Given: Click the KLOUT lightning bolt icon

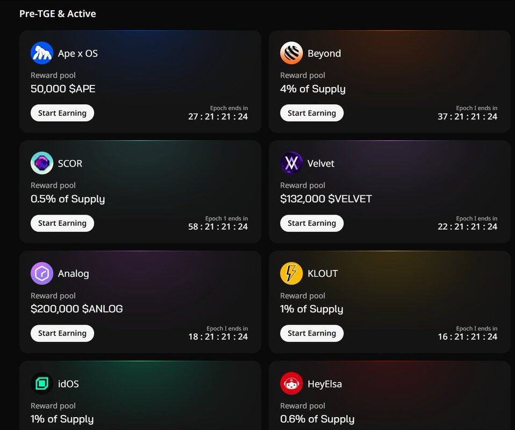Looking at the screenshot, I should [291, 274].
